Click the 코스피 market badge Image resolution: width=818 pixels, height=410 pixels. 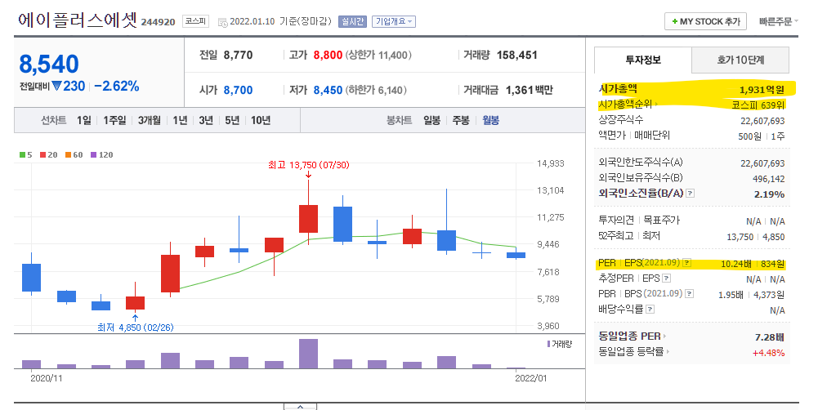[x=195, y=21]
